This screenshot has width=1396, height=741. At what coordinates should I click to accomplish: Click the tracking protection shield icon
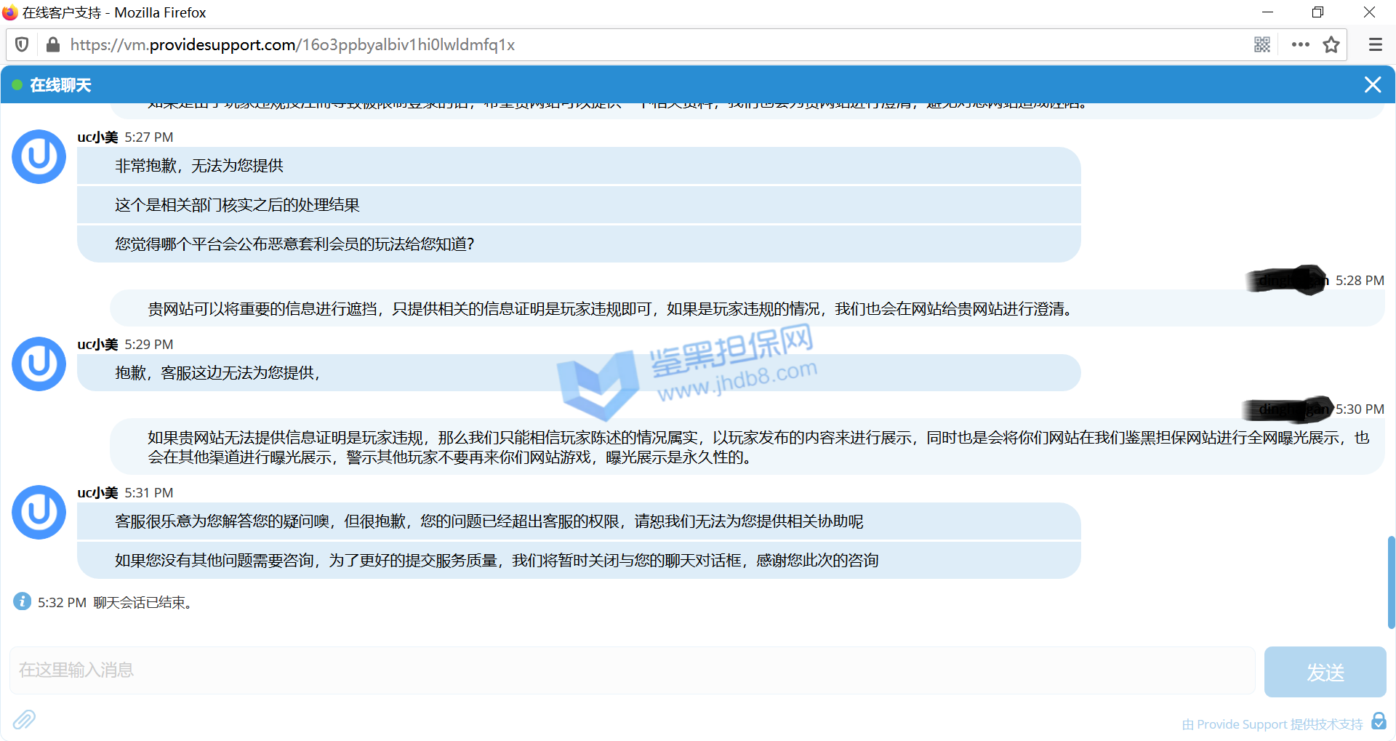[22, 45]
